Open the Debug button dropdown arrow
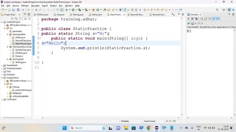Screen dimensions: 236x132 click(70, 10)
